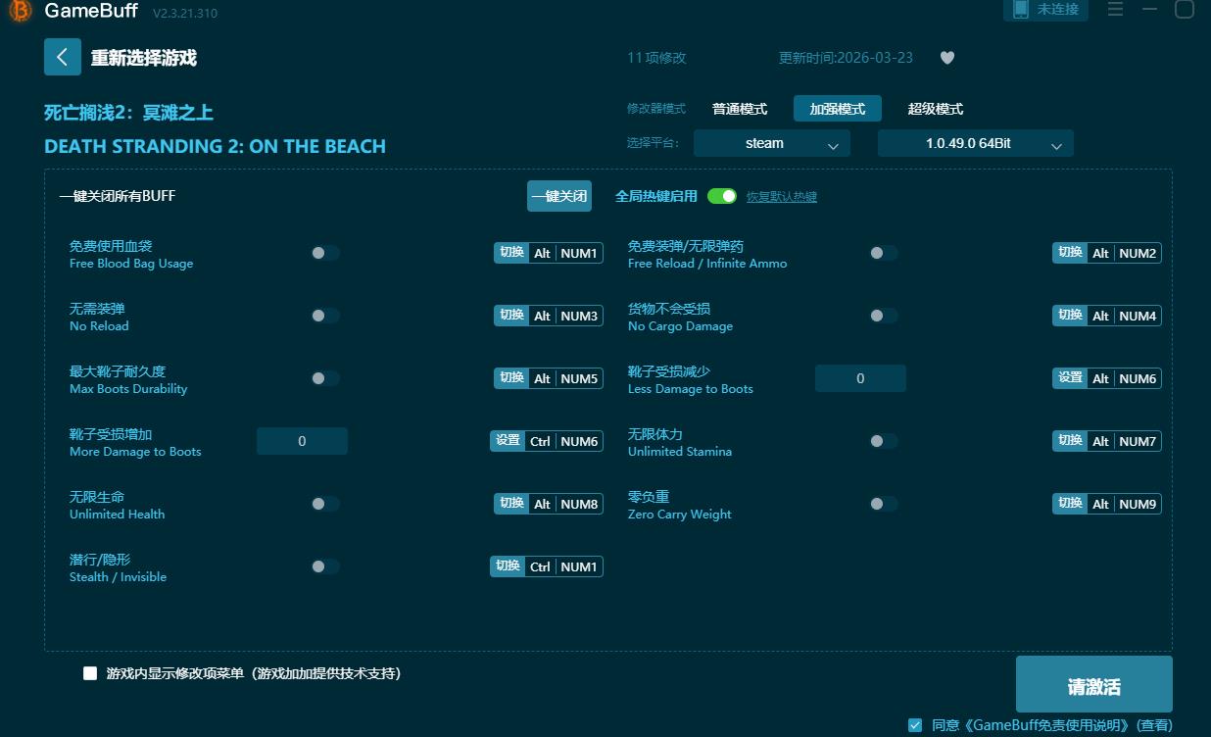
Task: Disable the global hotkey toggle
Action: pyautogui.click(x=722, y=196)
